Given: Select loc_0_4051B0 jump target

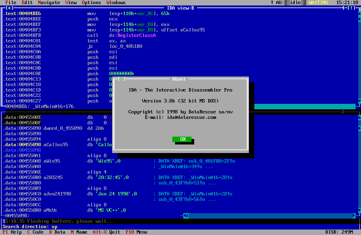Looking at the screenshot, I should click(x=126, y=46).
